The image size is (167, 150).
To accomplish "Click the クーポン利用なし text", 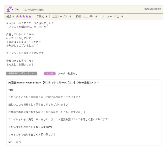I will pyautogui.click(x=68, y=74).
